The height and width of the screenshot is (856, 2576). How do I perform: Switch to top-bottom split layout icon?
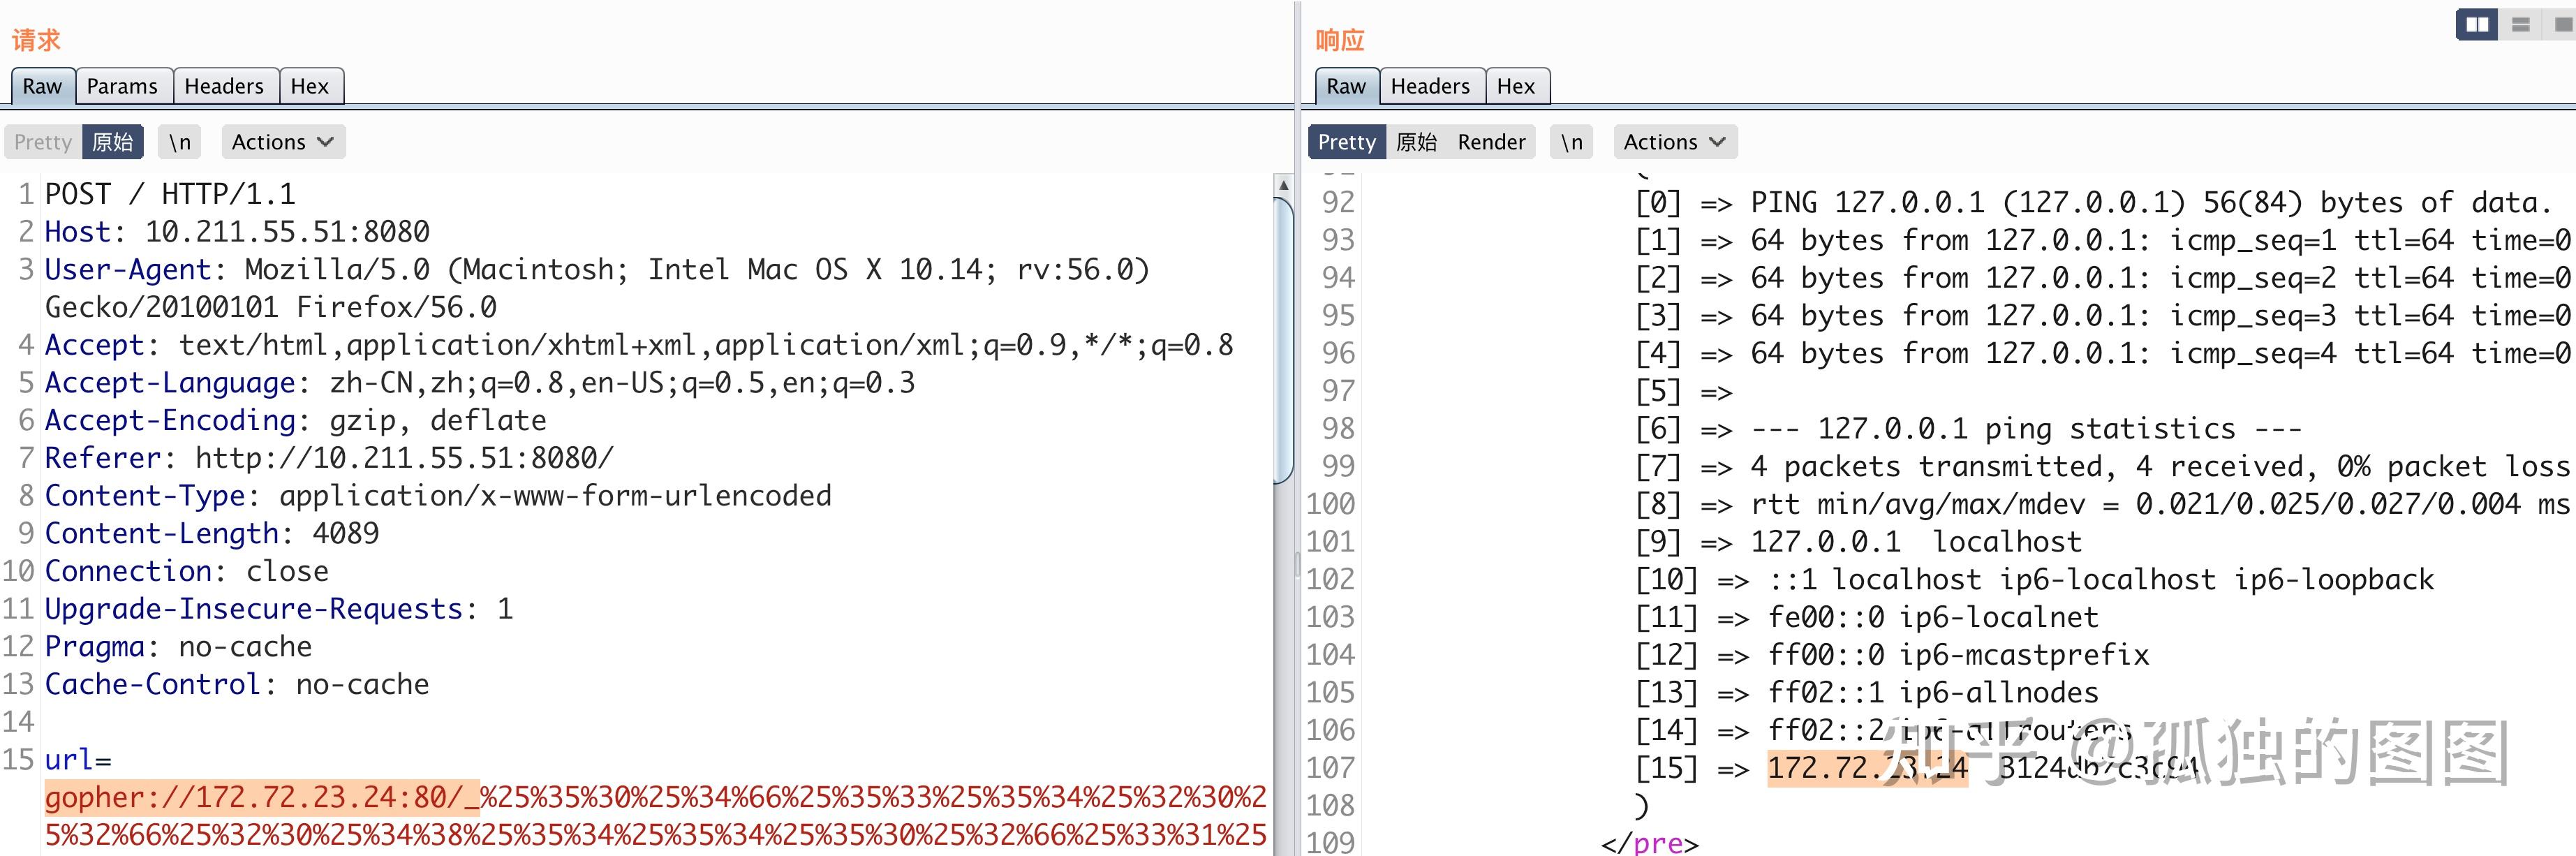2520,24
